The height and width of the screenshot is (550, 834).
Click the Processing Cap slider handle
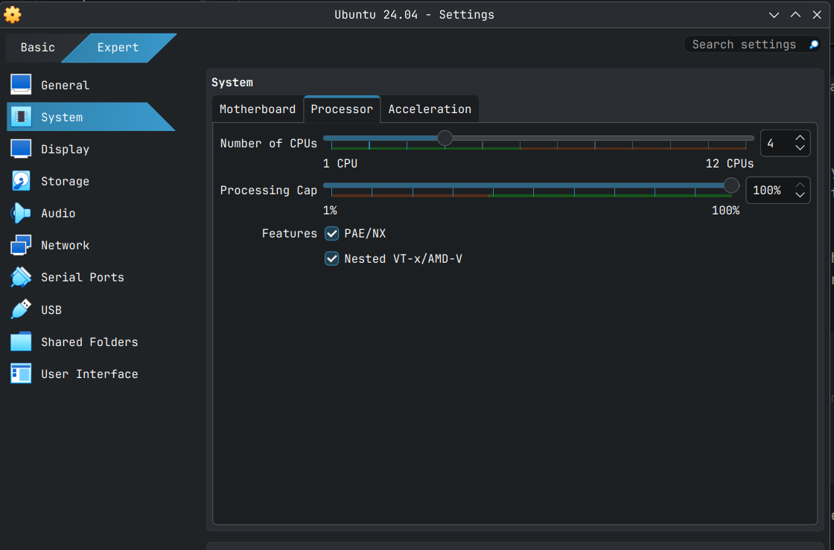[x=731, y=185]
